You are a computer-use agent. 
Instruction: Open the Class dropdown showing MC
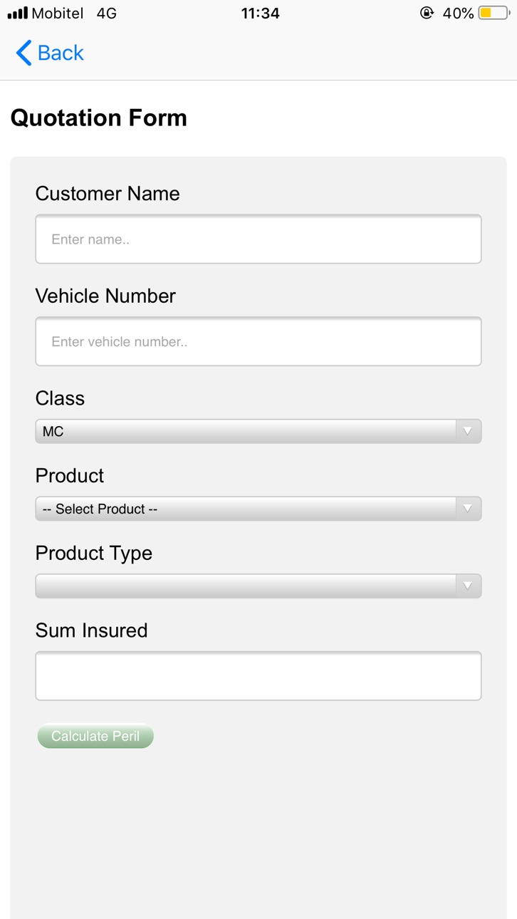click(258, 431)
